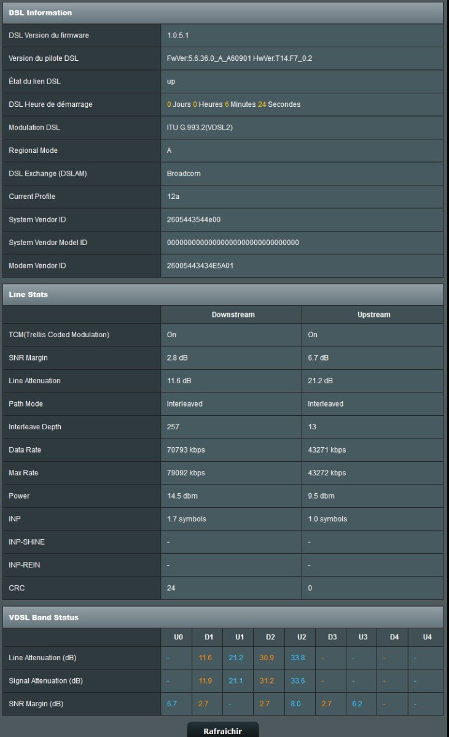Viewport: 449px width, 737px height.
Task: Click the downstream Interleave Depth 257
Action: (x=173, y=427)
